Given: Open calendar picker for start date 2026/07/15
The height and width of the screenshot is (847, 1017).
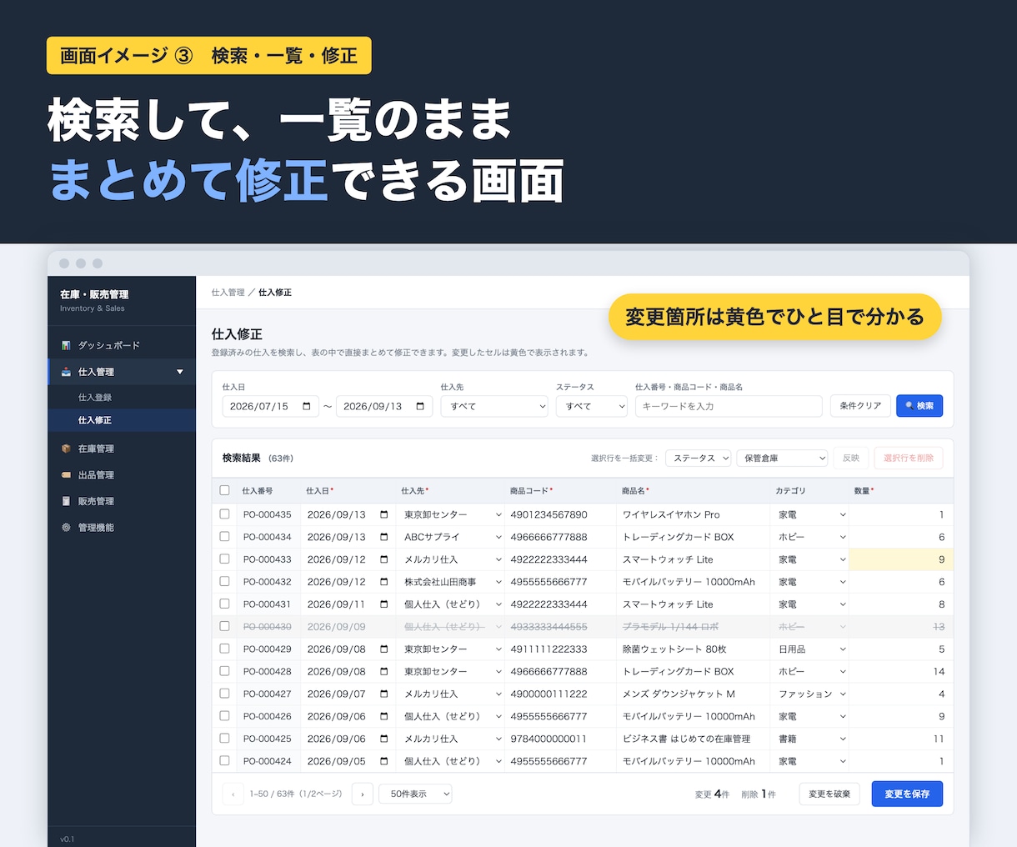Looking at the screenshot, I should click(x=307, y=406).
